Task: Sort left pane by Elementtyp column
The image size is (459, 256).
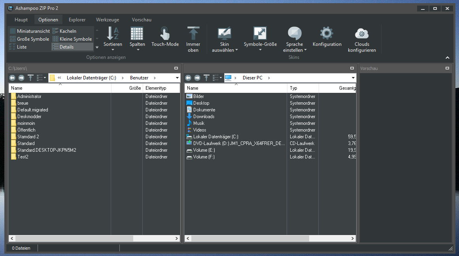Action: pyautogui.click(x=161, y=88)
